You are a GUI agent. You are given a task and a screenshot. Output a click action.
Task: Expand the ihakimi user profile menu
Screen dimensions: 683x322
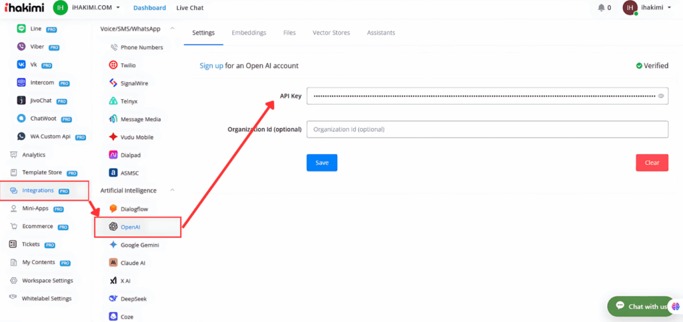[x=650, y=8]
